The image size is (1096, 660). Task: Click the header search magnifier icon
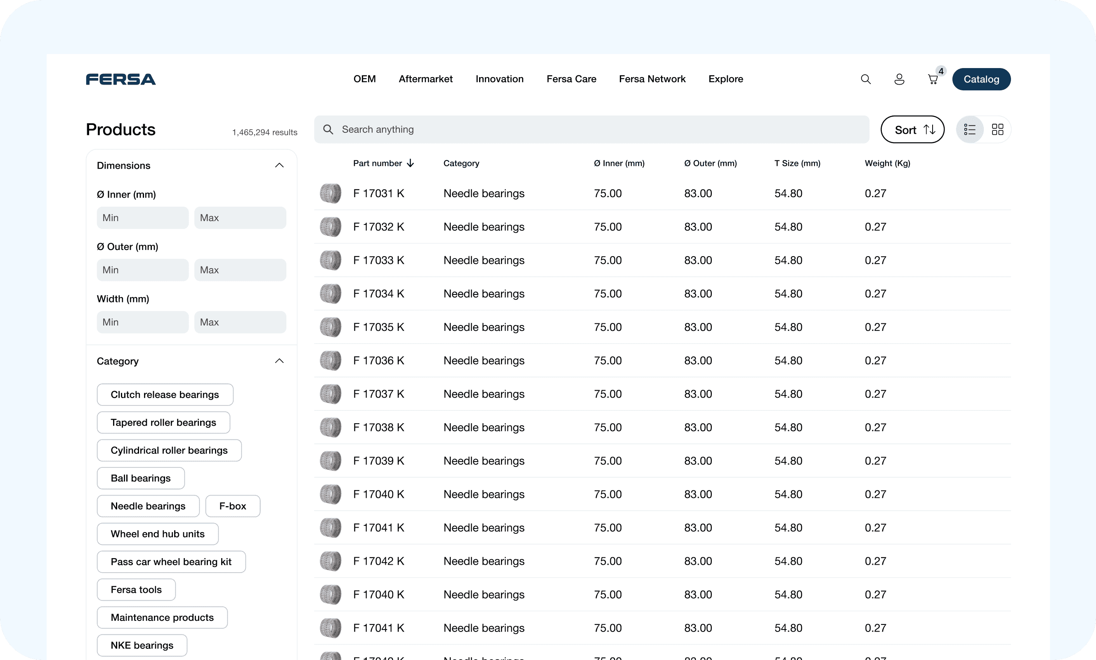865,79
